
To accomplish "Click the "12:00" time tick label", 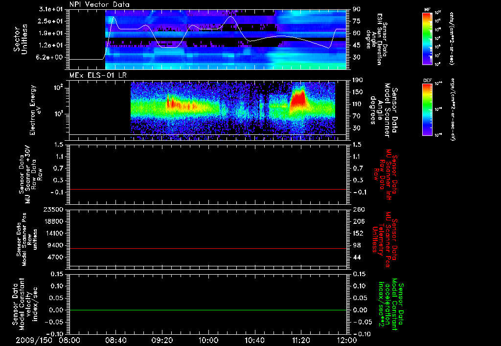I will [347, 340].
